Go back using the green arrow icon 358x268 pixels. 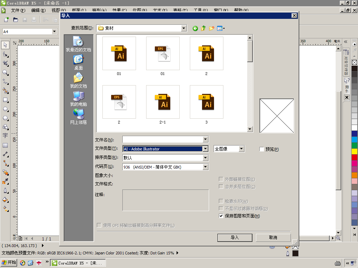(x=195, y=28)
